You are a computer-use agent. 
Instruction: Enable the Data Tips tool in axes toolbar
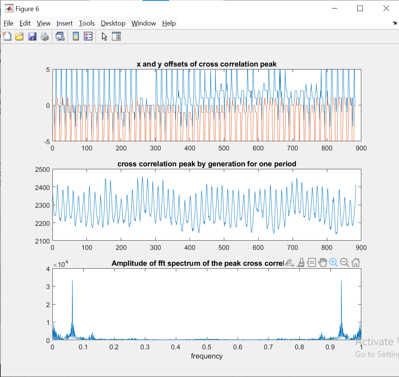click(311, 262)
